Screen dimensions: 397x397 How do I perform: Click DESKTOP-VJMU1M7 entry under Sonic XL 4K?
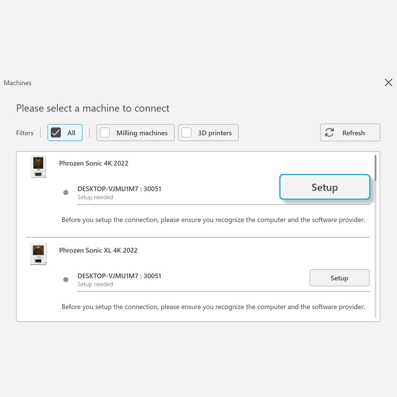[x=119, y=276]
